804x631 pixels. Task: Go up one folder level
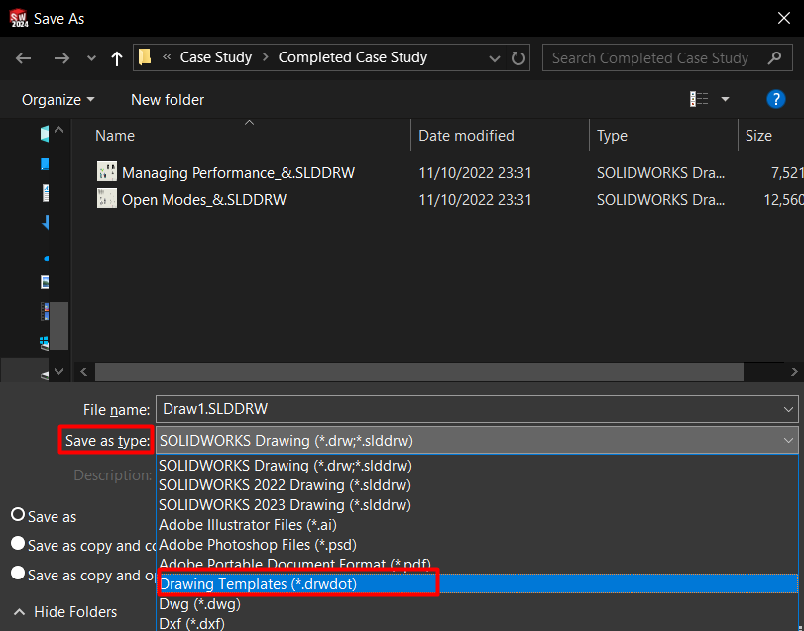[117, 58]
